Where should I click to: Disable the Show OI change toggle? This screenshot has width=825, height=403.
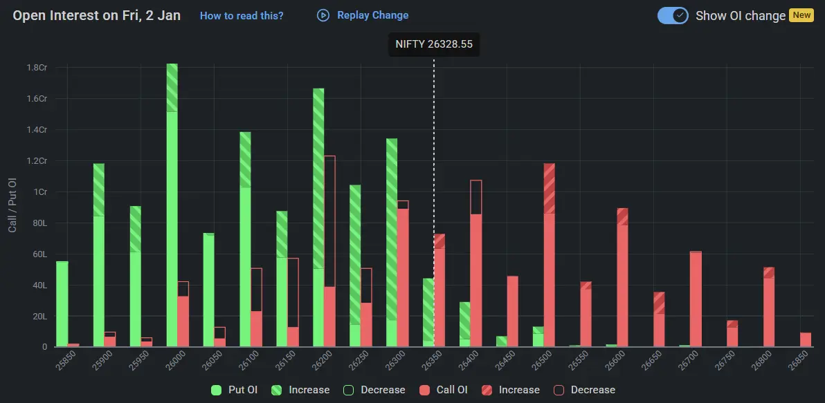tap(672, 15)
